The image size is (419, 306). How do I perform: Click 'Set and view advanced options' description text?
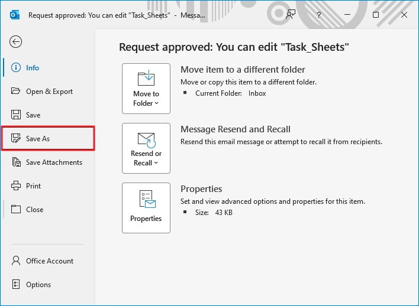[x=273, y=201]
